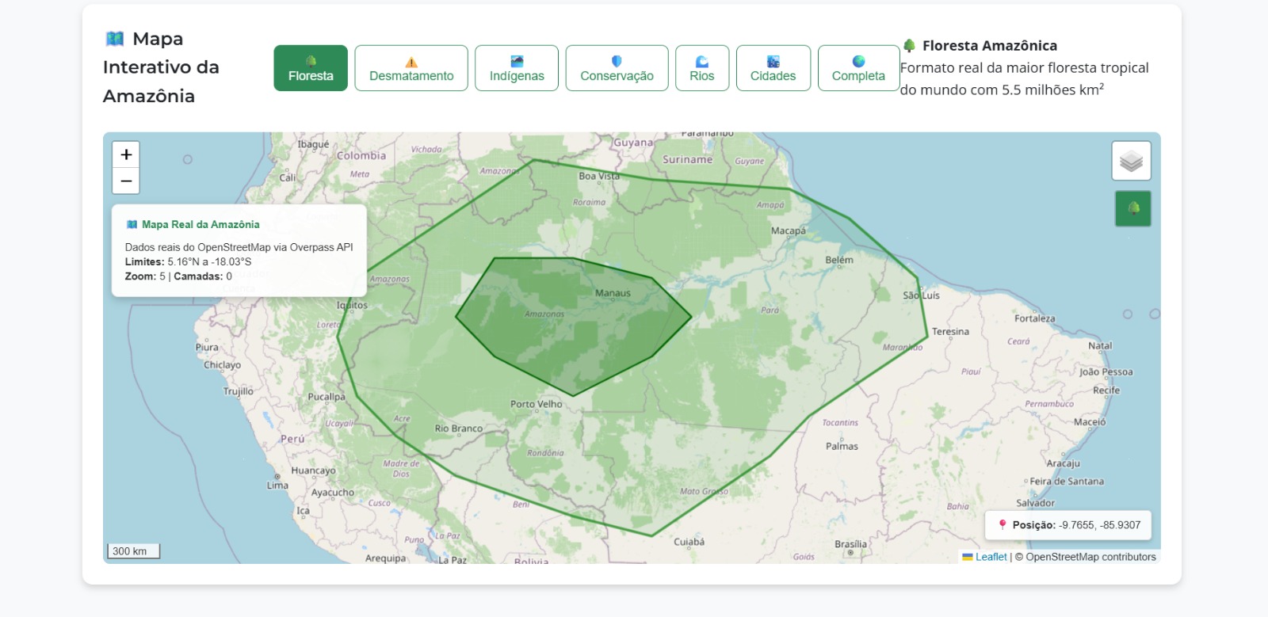
Task: Click the Maceió city label
Action: [x=1090, y=422]
